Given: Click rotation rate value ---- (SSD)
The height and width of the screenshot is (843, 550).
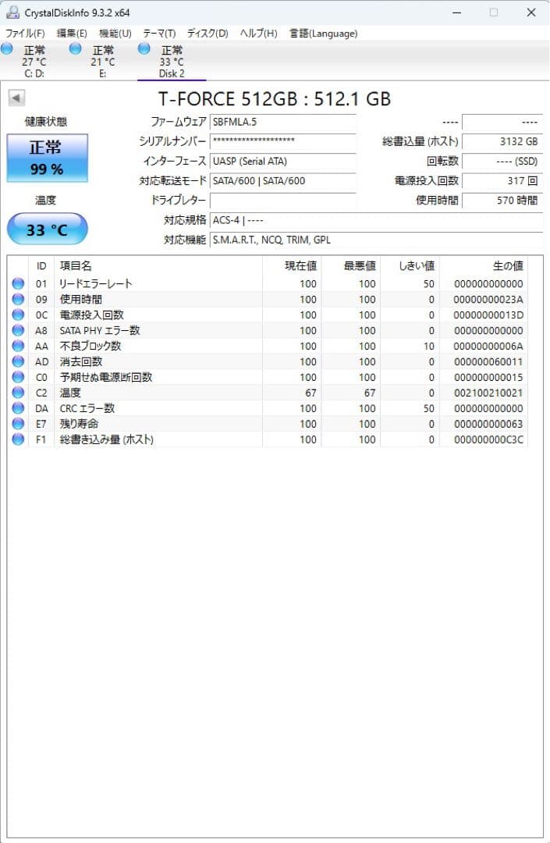Looking at the screenshot, I should (x=502, y=162).
